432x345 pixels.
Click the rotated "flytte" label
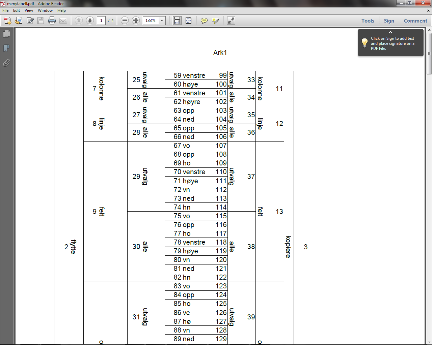pos(73,247)
